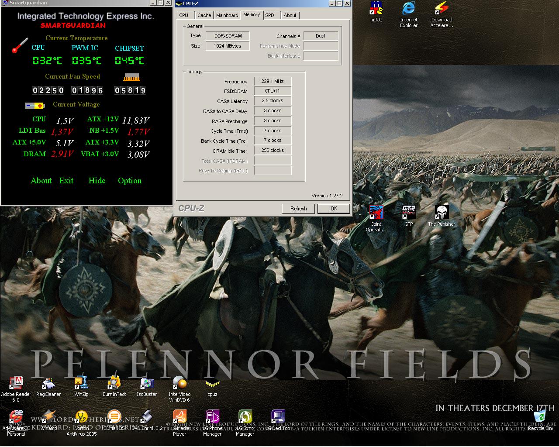The width and height of the screenshot is (559, 447).
Task: Click the Refresh button in CPU-Z
Action: 299,209
